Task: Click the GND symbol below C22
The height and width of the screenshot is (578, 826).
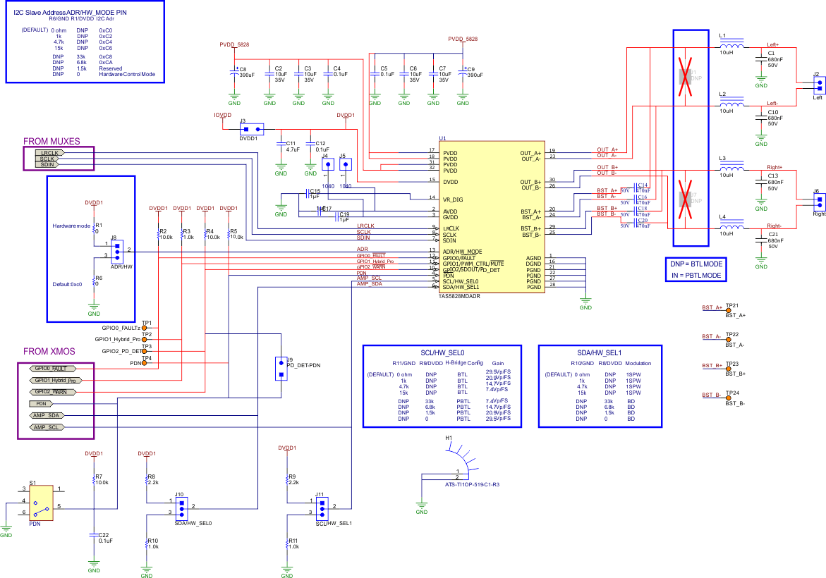Action: coord(95,564)
